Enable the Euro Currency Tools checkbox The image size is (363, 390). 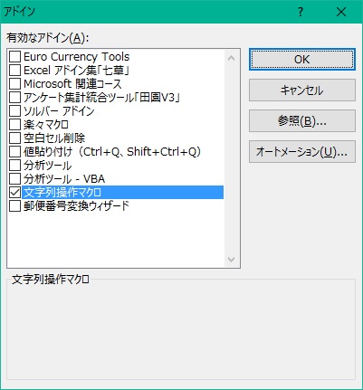coord(14,57)
